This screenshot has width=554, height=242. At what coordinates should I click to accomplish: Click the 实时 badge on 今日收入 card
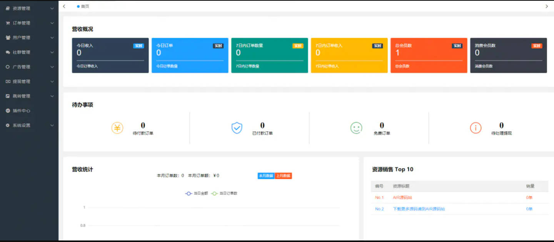138,46
